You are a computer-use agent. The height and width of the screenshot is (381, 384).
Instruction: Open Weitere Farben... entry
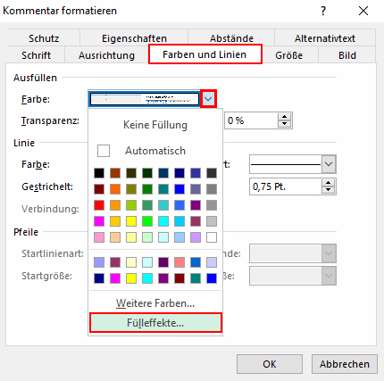coord(155,303)
